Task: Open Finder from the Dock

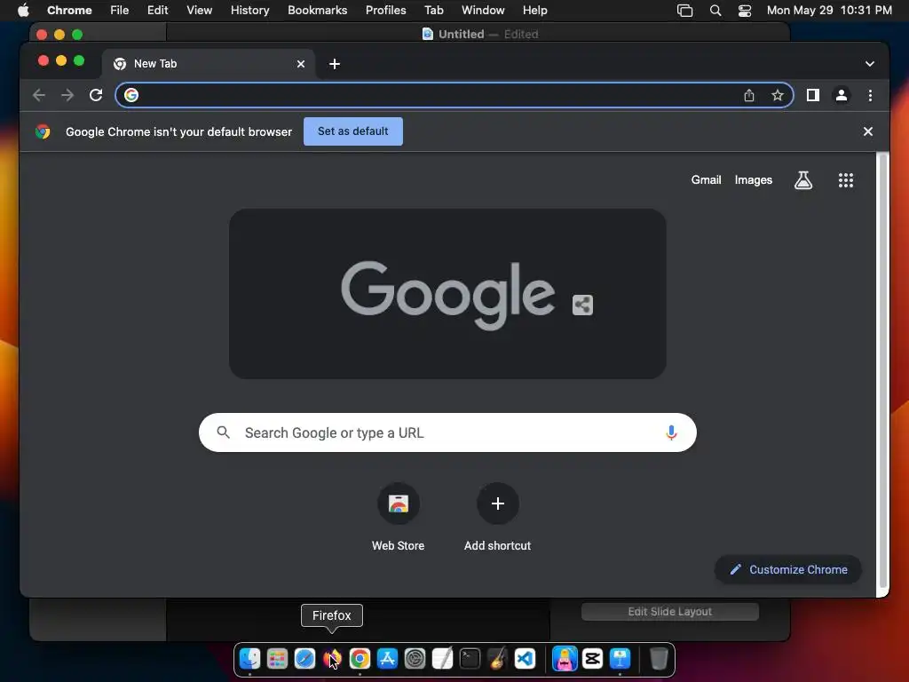Action: click(x=249, y=659)
